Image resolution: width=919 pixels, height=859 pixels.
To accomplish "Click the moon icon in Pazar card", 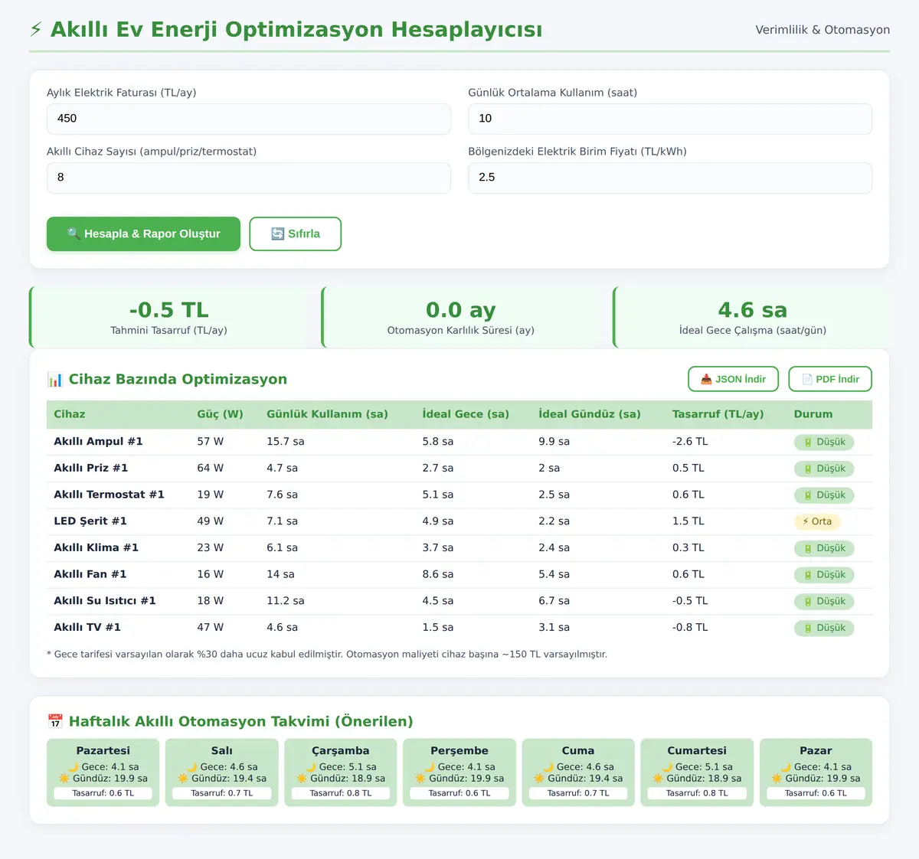I will (786, 766).
